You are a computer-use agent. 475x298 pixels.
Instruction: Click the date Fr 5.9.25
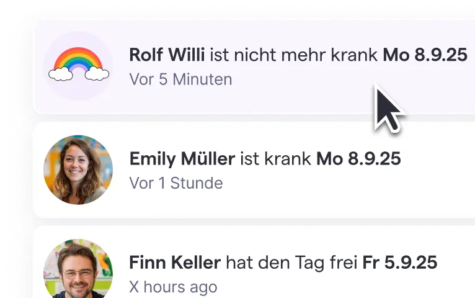(x=400, y=263)
